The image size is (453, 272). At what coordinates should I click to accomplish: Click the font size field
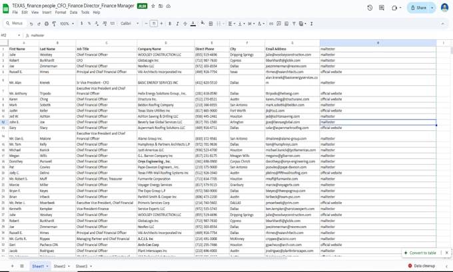pos(154,24)
